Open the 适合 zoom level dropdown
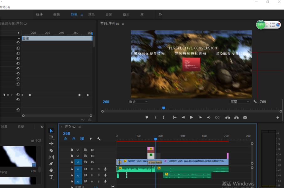The image size is (284, 188). click(138, 102)
